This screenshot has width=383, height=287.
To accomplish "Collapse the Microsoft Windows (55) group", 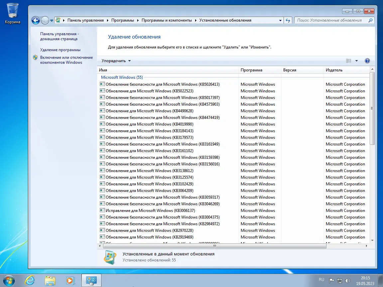I will click(x=122, y=77).
